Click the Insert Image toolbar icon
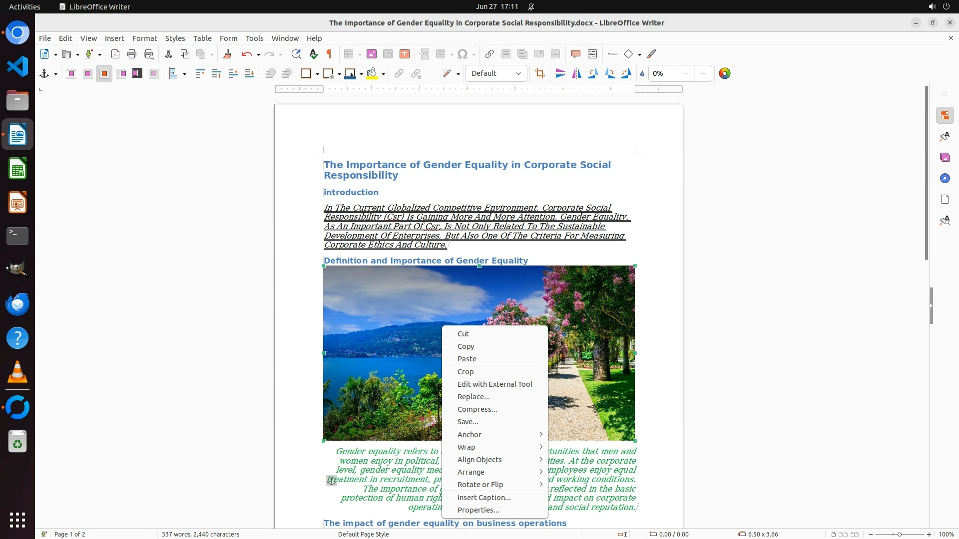Screen dimensions: 959x539 coord(372,54)
